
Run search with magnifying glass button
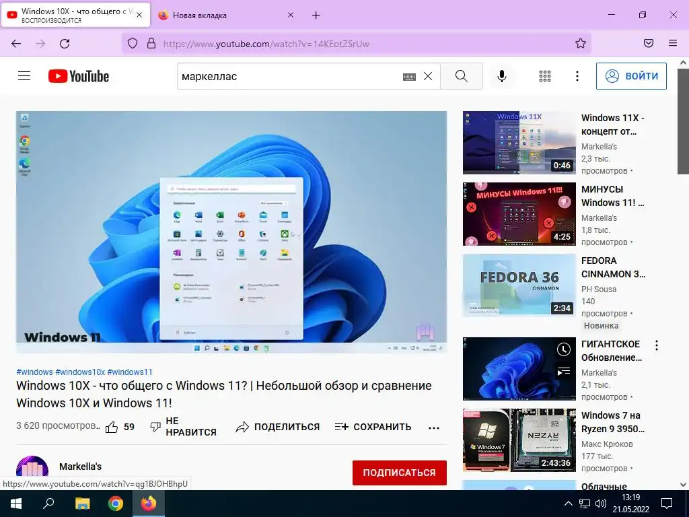click(462, 76)
